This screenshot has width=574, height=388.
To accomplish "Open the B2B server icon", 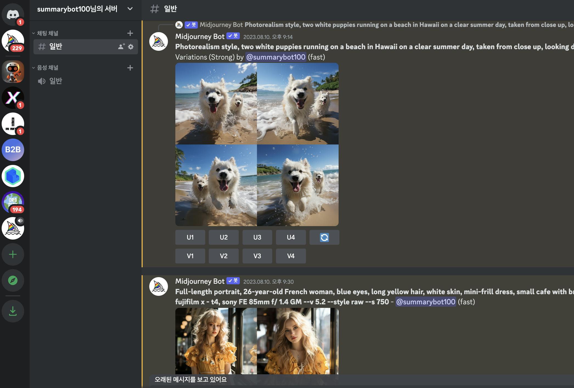I will click(13, 150).
